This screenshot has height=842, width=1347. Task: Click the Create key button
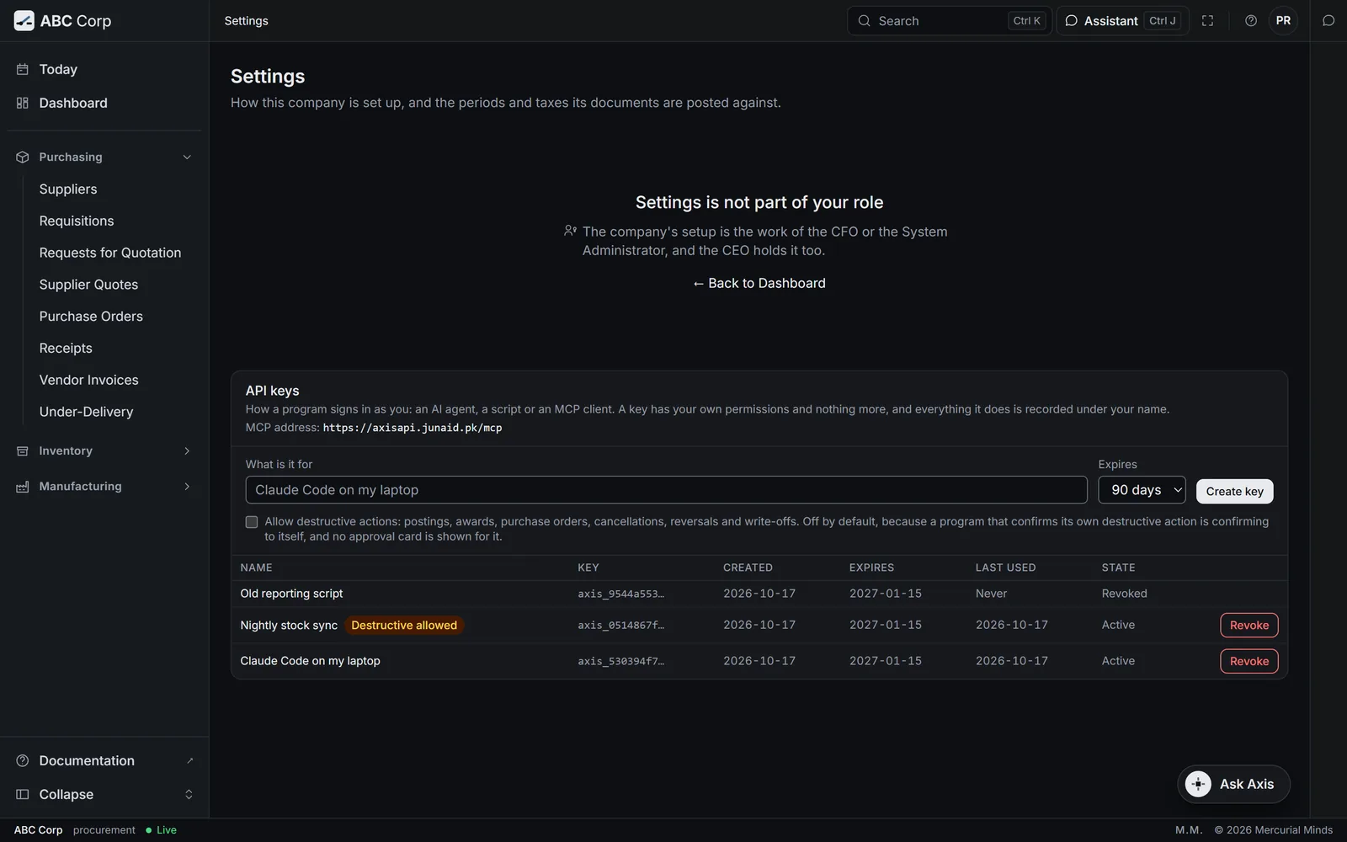point(1234,491)
